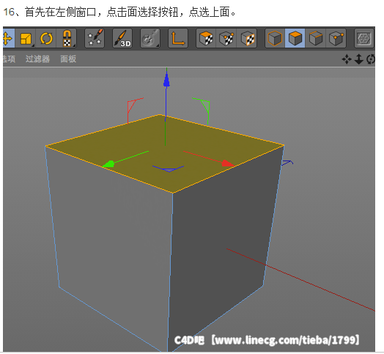This screenshot has height=354, width=384.
Task: Open the paint setup wizard icon
Action: tap(95, 38)
